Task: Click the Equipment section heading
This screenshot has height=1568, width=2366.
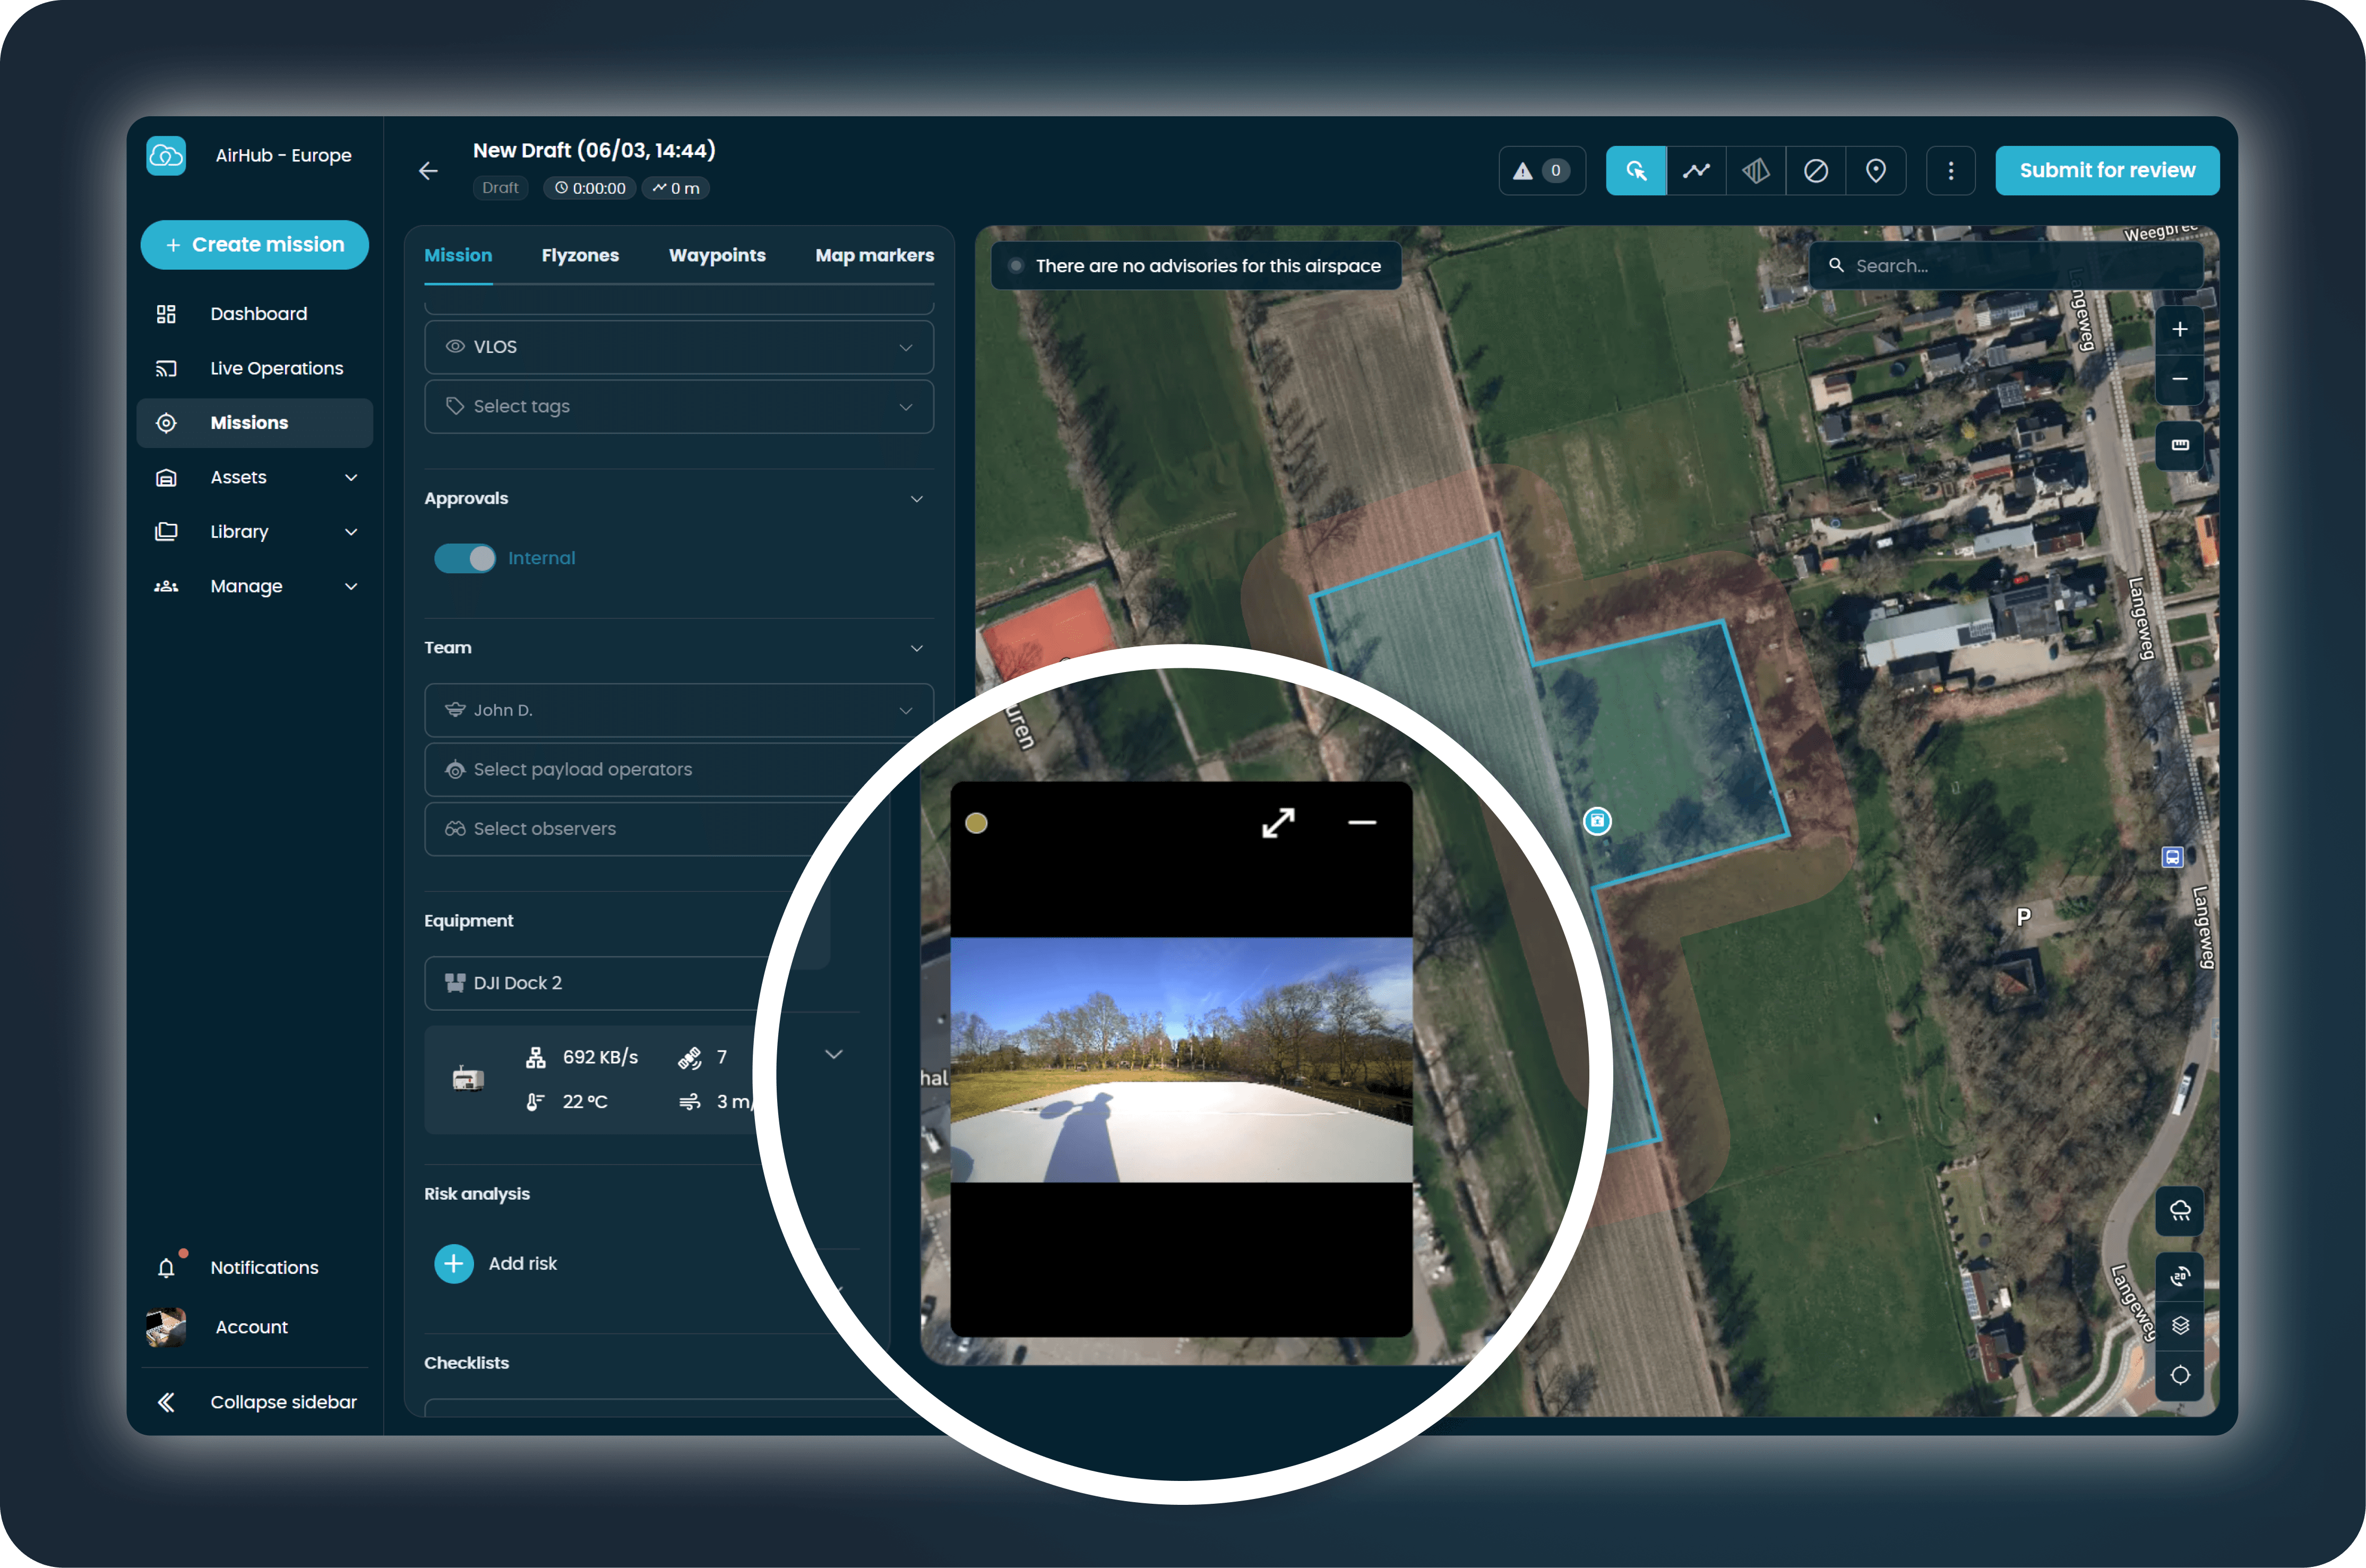Action: point(469,921)
